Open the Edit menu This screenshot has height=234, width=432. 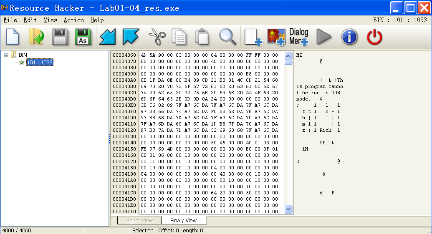click(30, 20)
